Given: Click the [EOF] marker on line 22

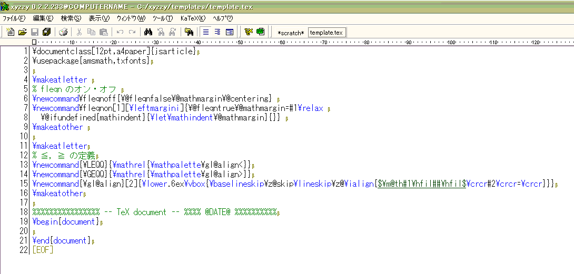Looking at the screenshot, I should tap(43, 250).
